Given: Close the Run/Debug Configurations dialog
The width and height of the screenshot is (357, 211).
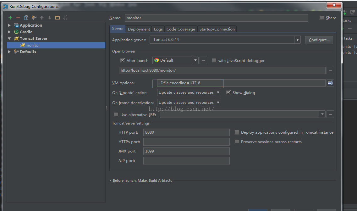Looking at the screenshot, I should click(x=334, y=5).
